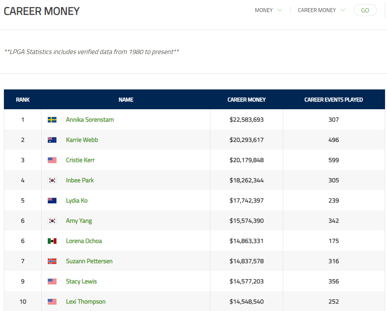
Task: Click the 175 events played cell
Action: point(333,241)
